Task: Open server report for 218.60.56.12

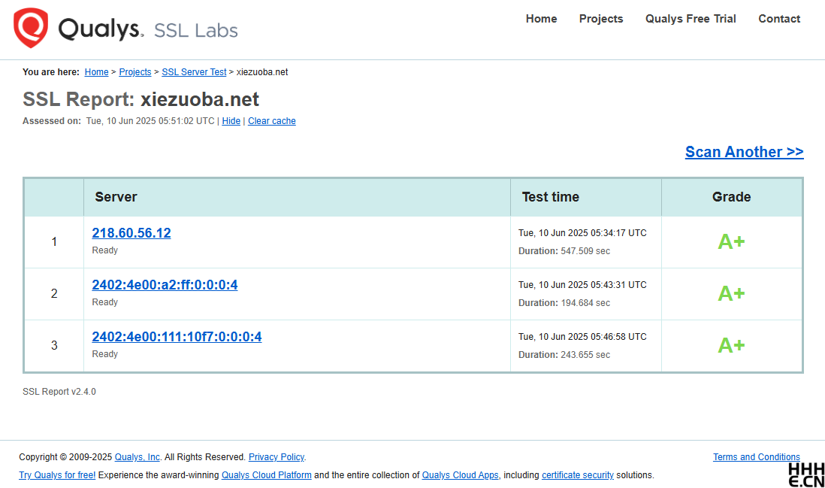Action: pos(131,232)
